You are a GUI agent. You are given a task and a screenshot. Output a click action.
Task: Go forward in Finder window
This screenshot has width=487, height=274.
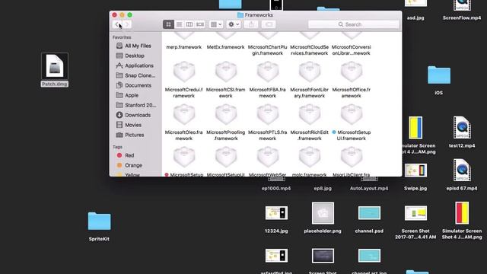coord(127,24)
